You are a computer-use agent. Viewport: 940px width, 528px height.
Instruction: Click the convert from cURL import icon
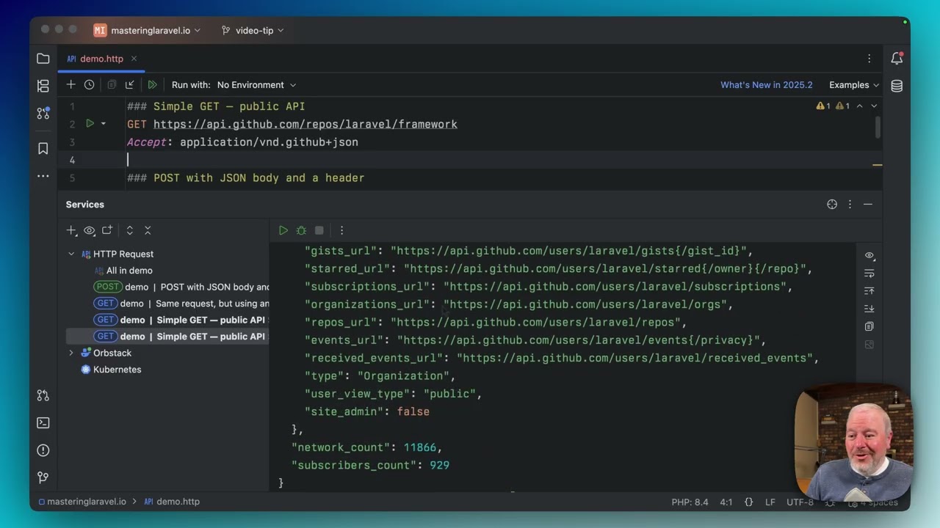click(130, 85)
